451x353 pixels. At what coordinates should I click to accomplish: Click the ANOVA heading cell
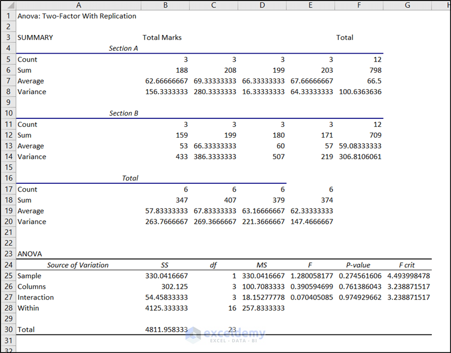pos(30,254)
